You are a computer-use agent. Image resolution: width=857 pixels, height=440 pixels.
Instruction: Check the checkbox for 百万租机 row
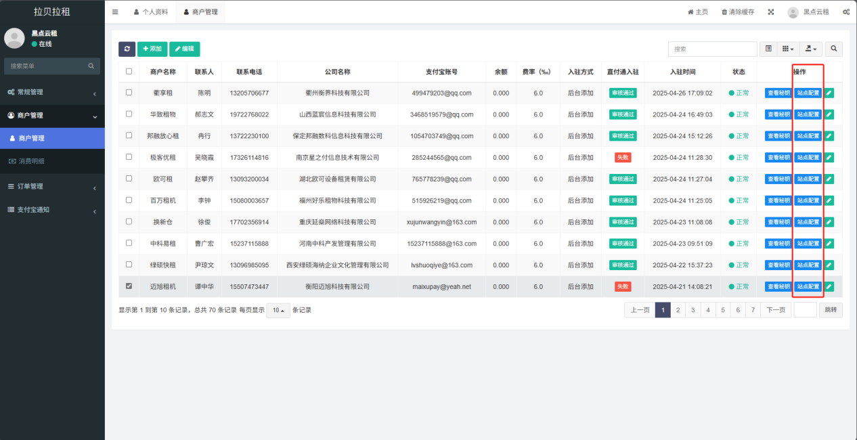pos(129,200)
